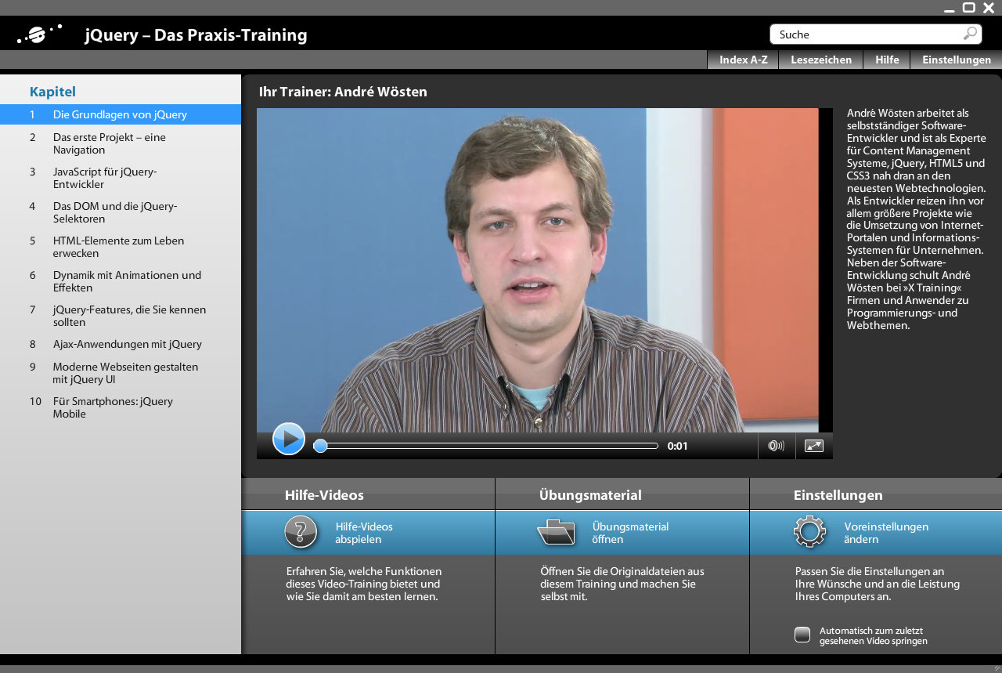Maximize the training application window
This screenshot has height=673, width=1002.
(x=969, y=8)
